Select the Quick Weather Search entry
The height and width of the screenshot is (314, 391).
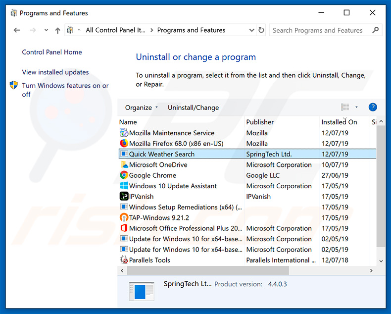(x=247, y=154)
